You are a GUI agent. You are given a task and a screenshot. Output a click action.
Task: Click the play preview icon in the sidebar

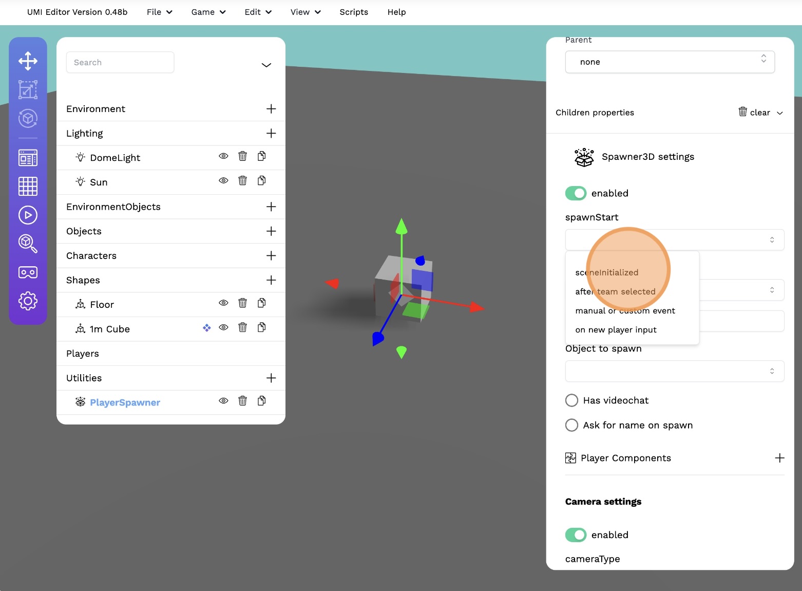pyautogui.click(x=28, y=215)
